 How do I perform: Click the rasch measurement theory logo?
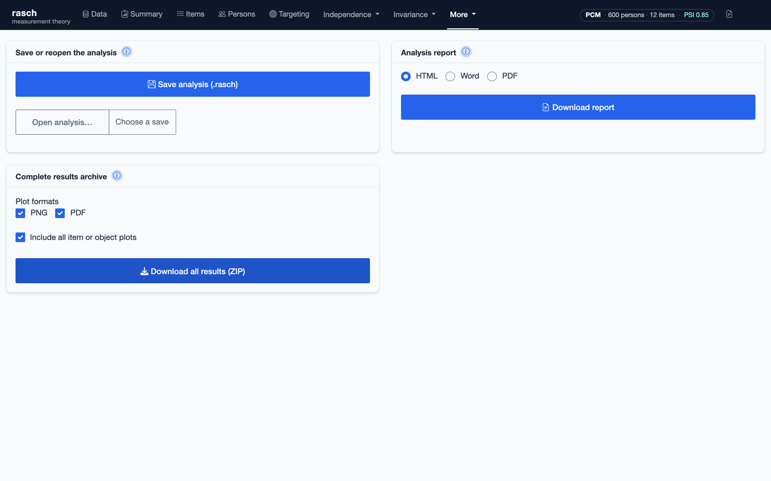(x=41, y=17)
